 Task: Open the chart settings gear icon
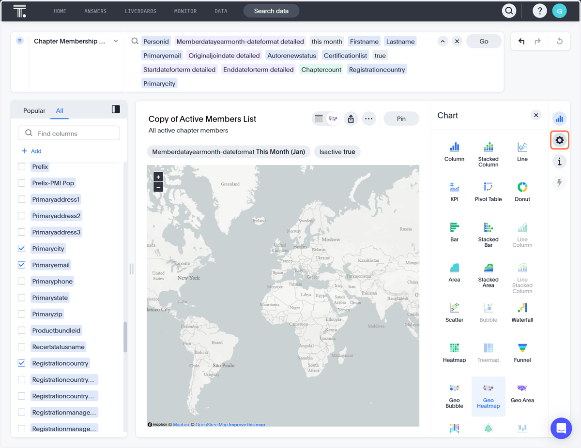coord(559,140)
